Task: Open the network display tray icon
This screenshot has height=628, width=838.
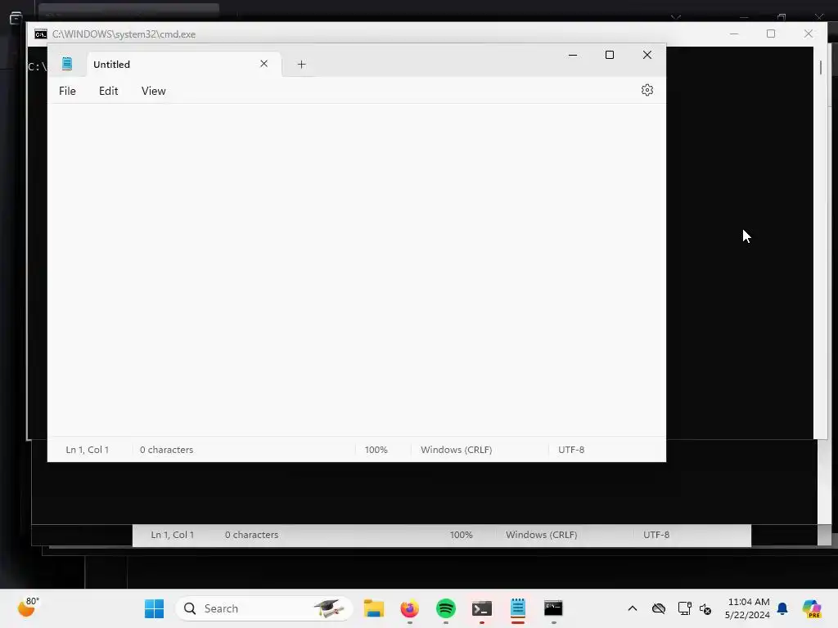Action: [x=684, y=608]
